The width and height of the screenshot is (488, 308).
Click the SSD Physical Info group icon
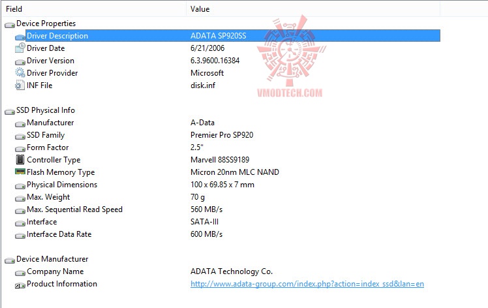[10, 112]
